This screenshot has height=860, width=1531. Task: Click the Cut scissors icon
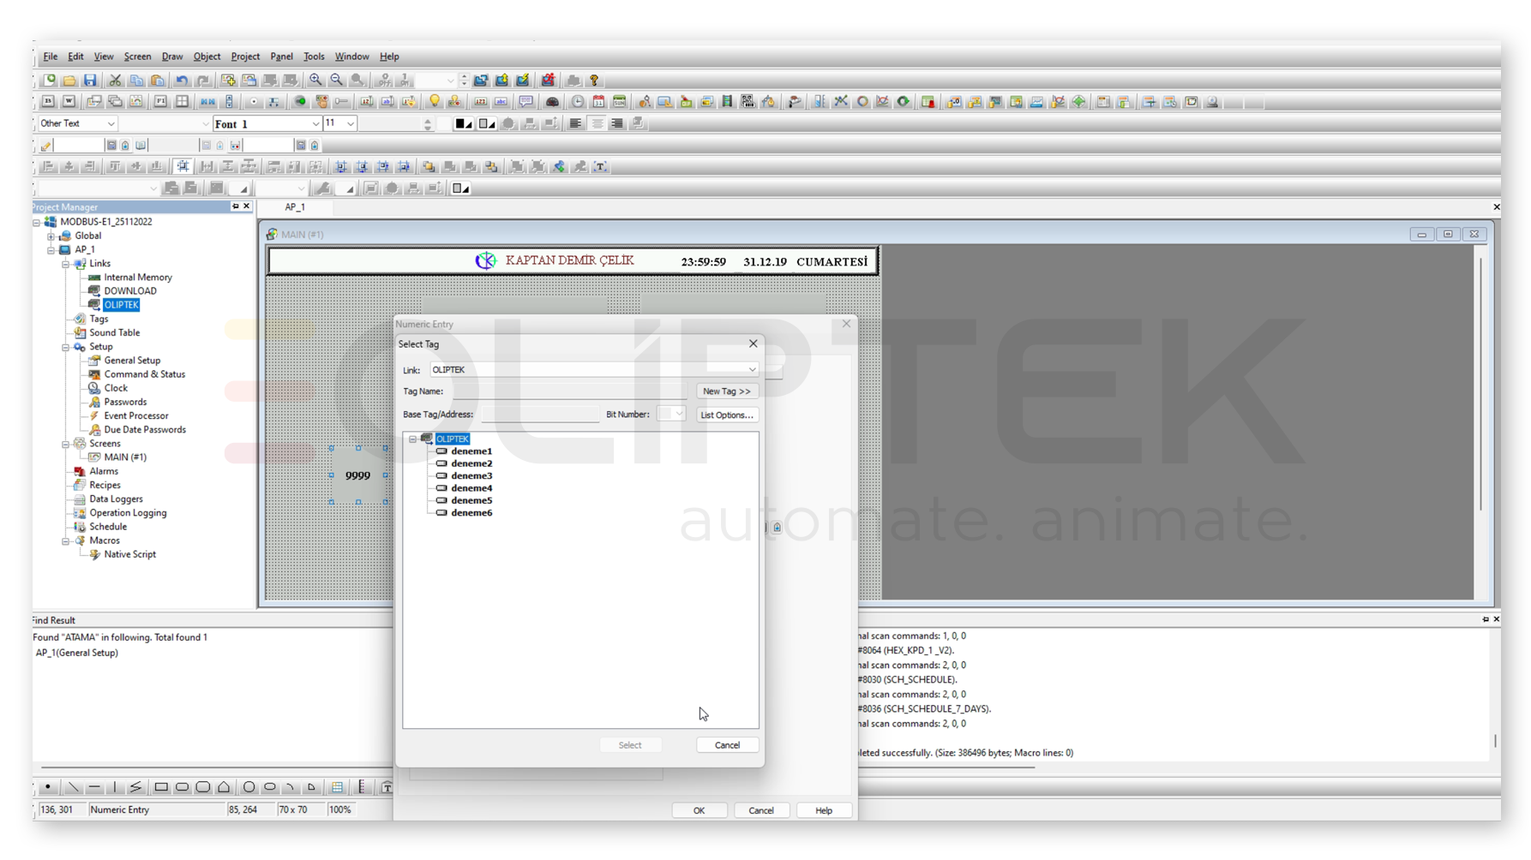pyautogui.click(x=115, y=81)
